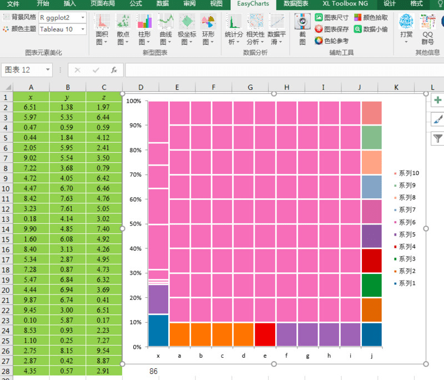Click inside the formula bar input
The height and width of the screenshot is (380, 444).
[x=284, y=70]
